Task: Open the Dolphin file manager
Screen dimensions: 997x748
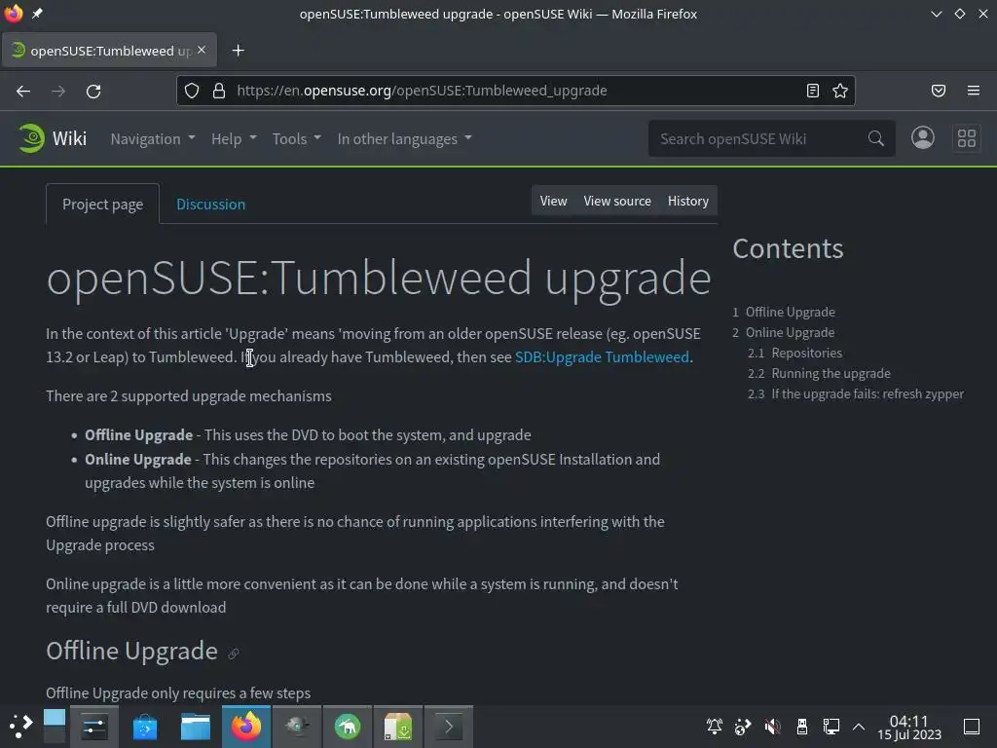Action: 195,727
